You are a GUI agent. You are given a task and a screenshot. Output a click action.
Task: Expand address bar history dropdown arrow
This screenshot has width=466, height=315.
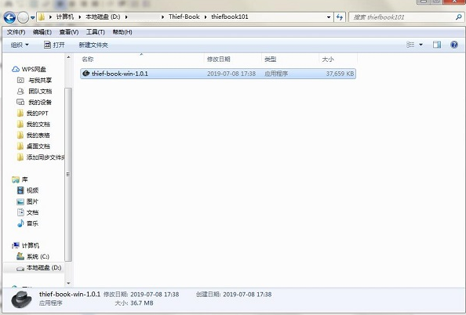tap(329, 17)
